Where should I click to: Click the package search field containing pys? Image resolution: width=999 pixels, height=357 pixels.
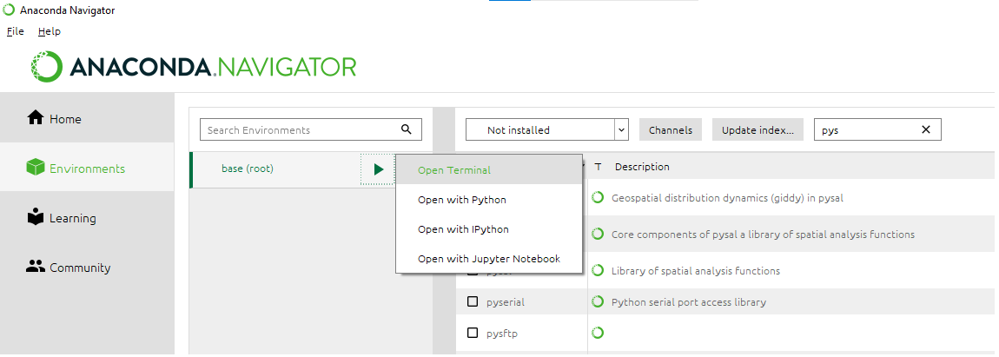coord(877,129)
